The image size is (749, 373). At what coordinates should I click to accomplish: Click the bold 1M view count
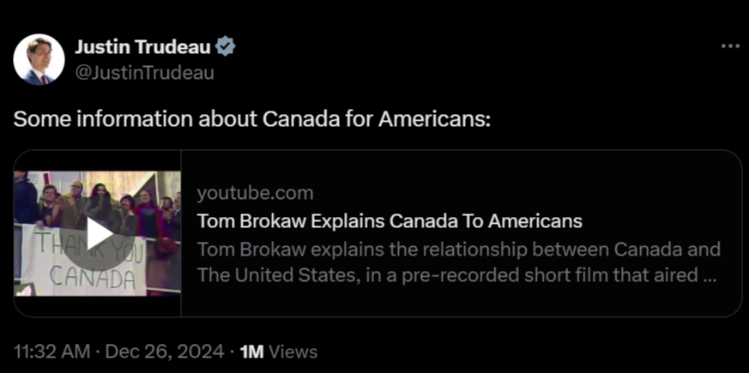pyautogui.click(x=252, y=352)
